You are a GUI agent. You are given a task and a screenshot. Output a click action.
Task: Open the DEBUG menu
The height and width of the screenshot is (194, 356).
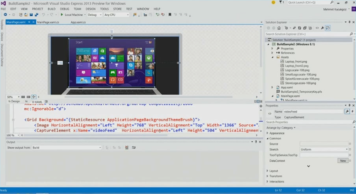coord(64,9)
